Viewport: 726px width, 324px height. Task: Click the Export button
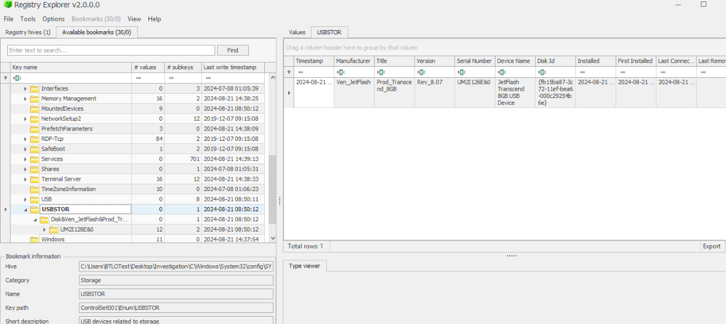[711, 246]
